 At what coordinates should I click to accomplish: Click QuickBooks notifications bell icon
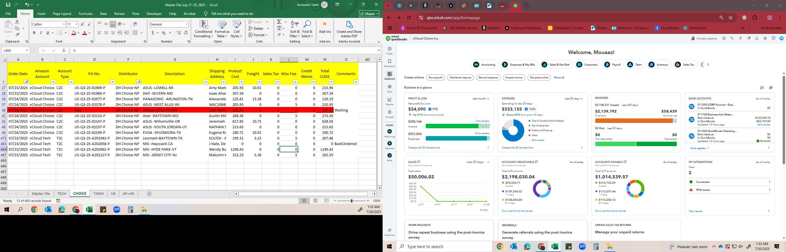[x=757, y=38]
